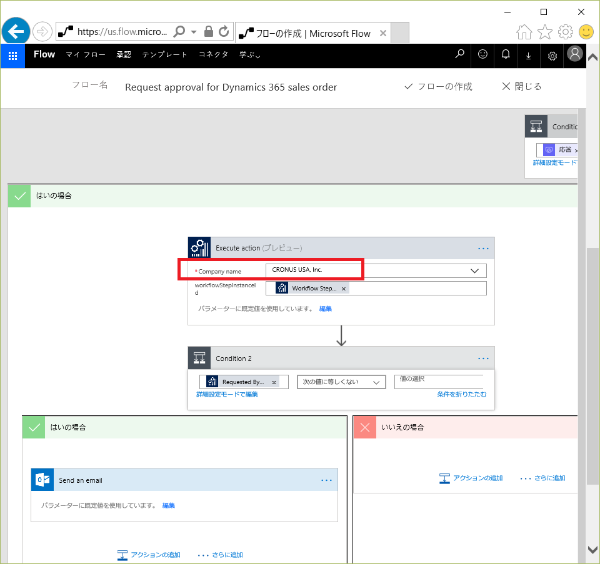The height and width of the screenshot is (564, 600).
Task: Refresh the page with the reload icon
Action: coord(224,31)
